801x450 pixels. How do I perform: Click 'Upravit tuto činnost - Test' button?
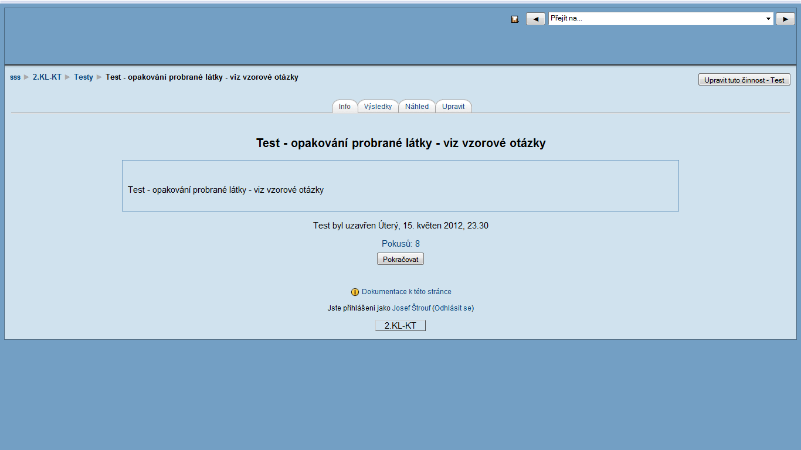[744, 80]
